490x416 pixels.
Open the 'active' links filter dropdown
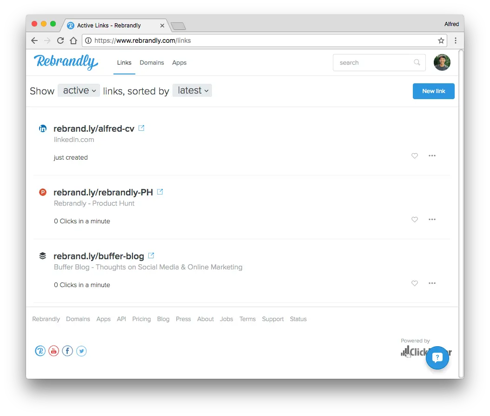point(79,90)
